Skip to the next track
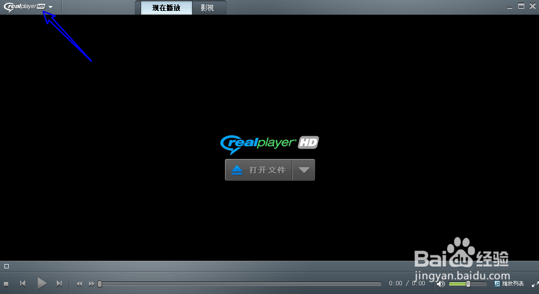Image resolution: width=539 pixels, height=294 pixels. point(59,284)
